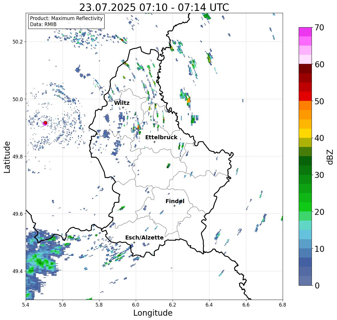Click the orange colorbar segment below 50
Viewport: 337px width, 320px height.
coord(305,105)
